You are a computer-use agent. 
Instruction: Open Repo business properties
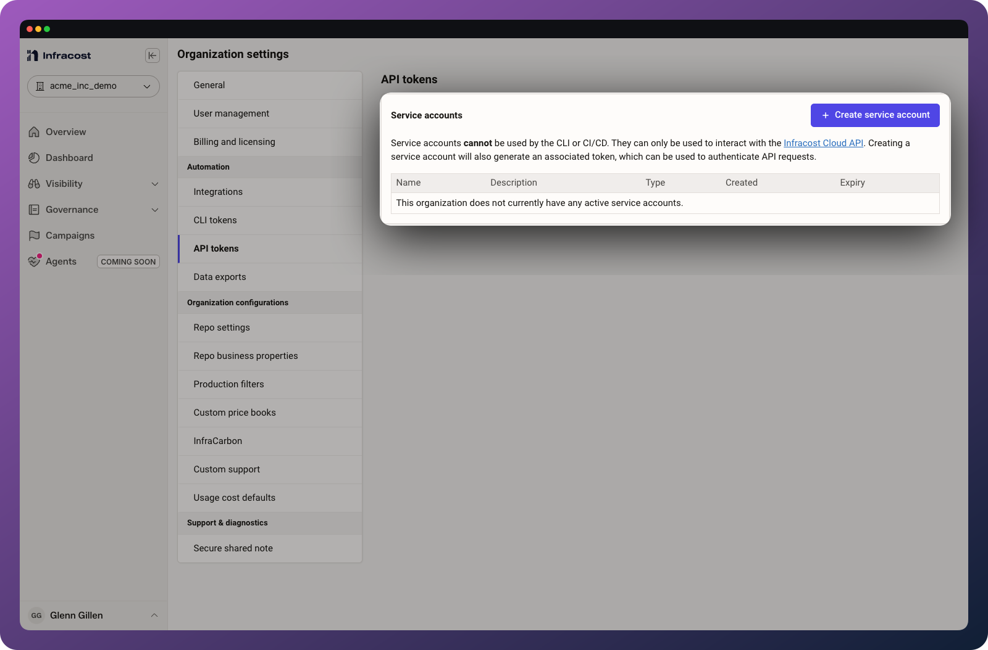pyautogui.click(x=270, y=356)
